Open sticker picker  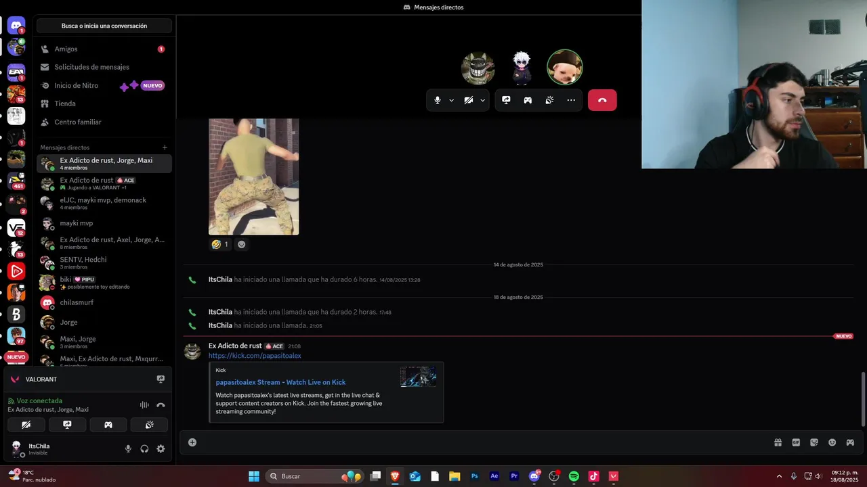[814, 442]
